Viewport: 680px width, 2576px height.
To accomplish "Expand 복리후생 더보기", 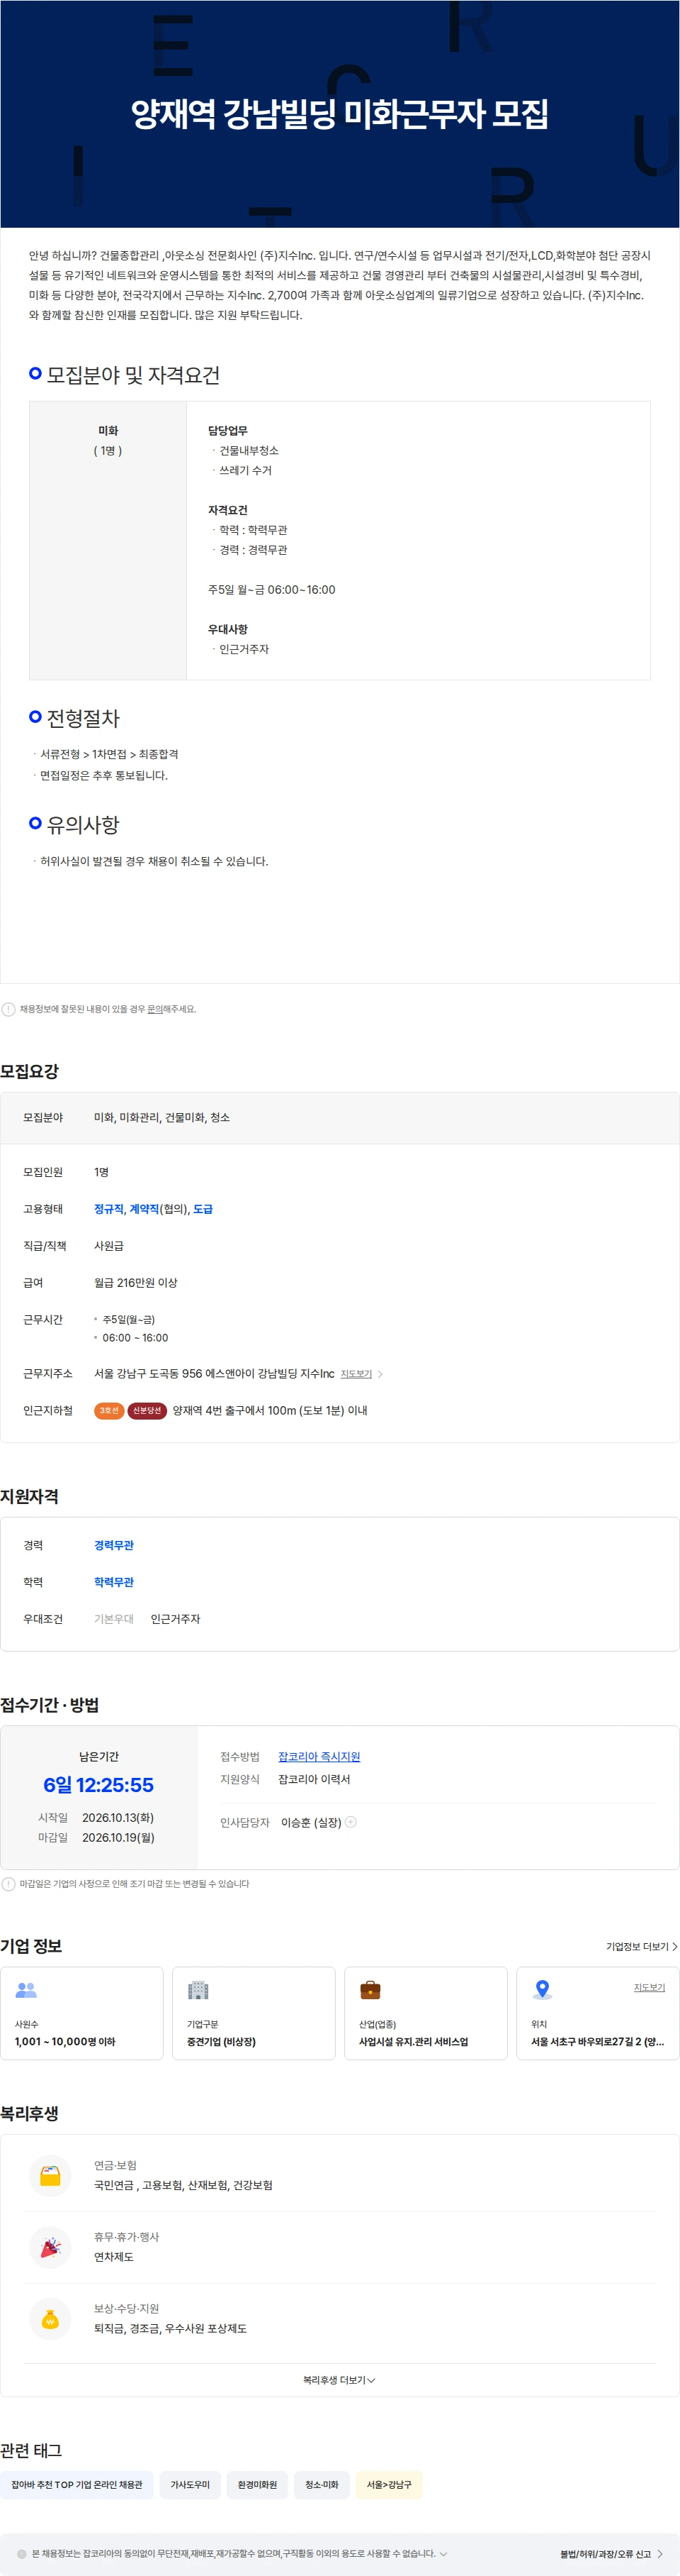I will click(339, 2380).
